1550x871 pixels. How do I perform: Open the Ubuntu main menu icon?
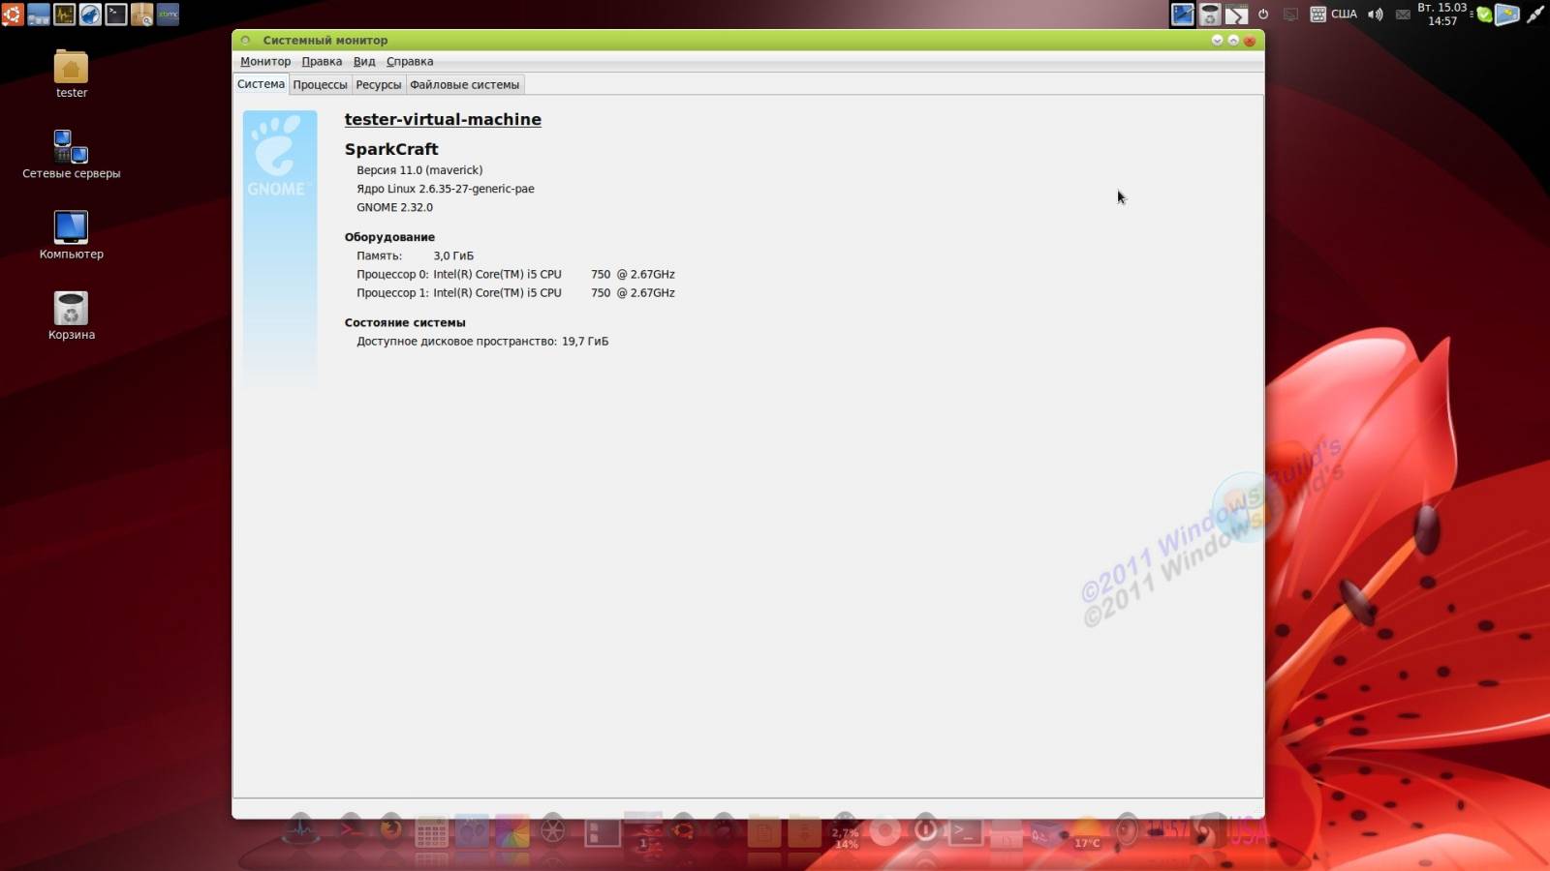point(12,14)
